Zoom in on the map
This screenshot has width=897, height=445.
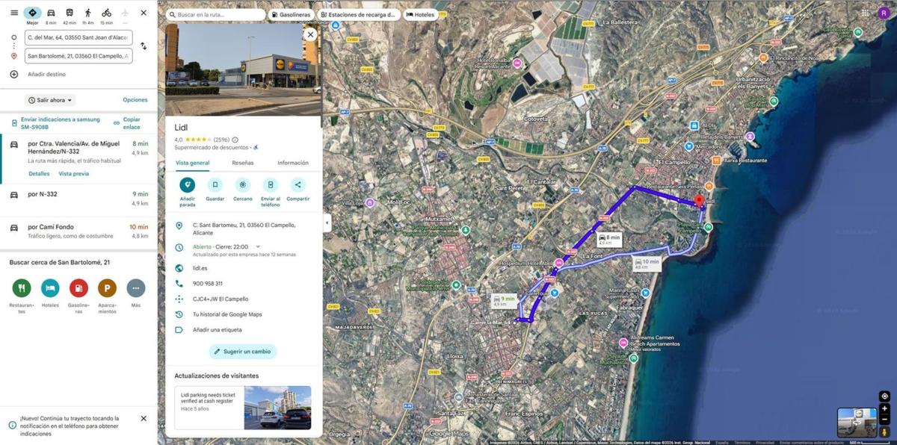[x=884, y=409]
